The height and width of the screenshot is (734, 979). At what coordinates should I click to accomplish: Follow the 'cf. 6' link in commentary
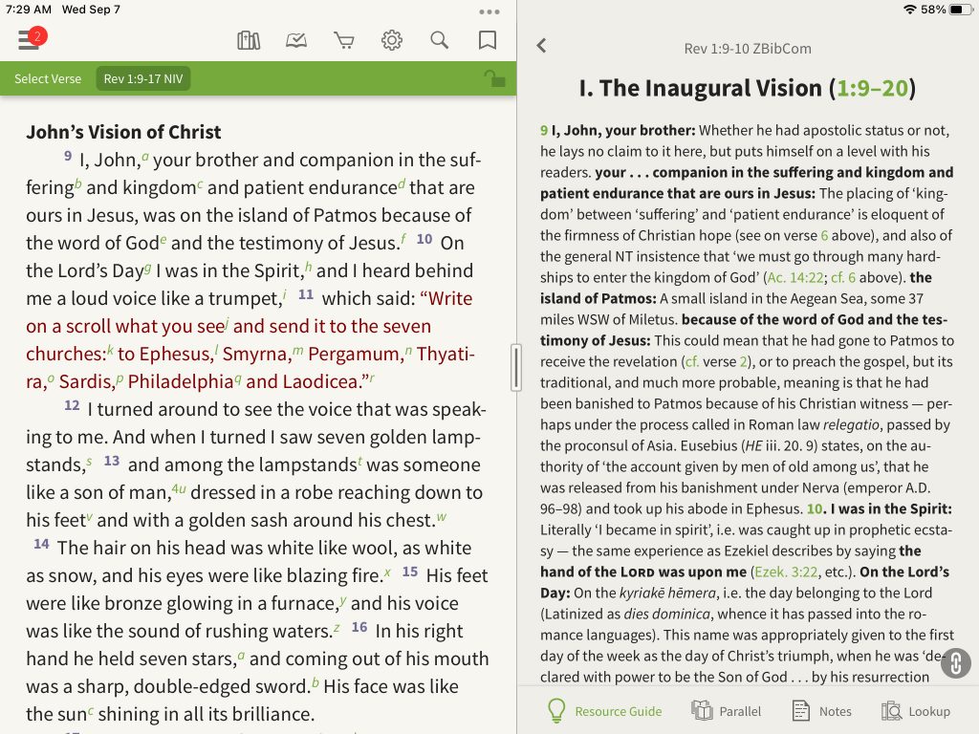point(843,278)
